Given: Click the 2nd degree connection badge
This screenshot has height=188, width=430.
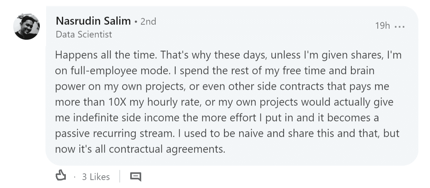Looking at the screenshot, I should [148, 21].
